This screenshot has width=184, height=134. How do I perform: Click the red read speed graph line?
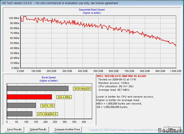coord(98,25)
